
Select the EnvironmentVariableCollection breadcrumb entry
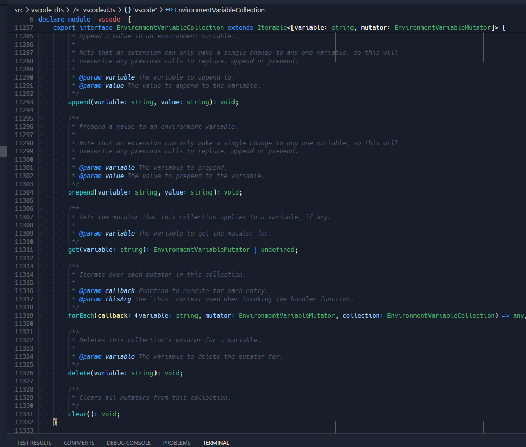pos(221,9)
